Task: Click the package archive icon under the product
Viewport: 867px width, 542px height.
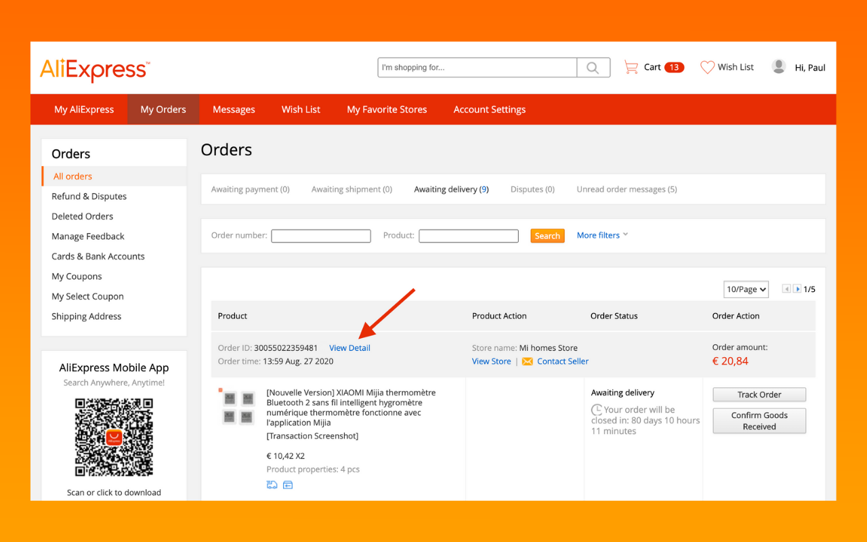Action: [x=288, y=484]
